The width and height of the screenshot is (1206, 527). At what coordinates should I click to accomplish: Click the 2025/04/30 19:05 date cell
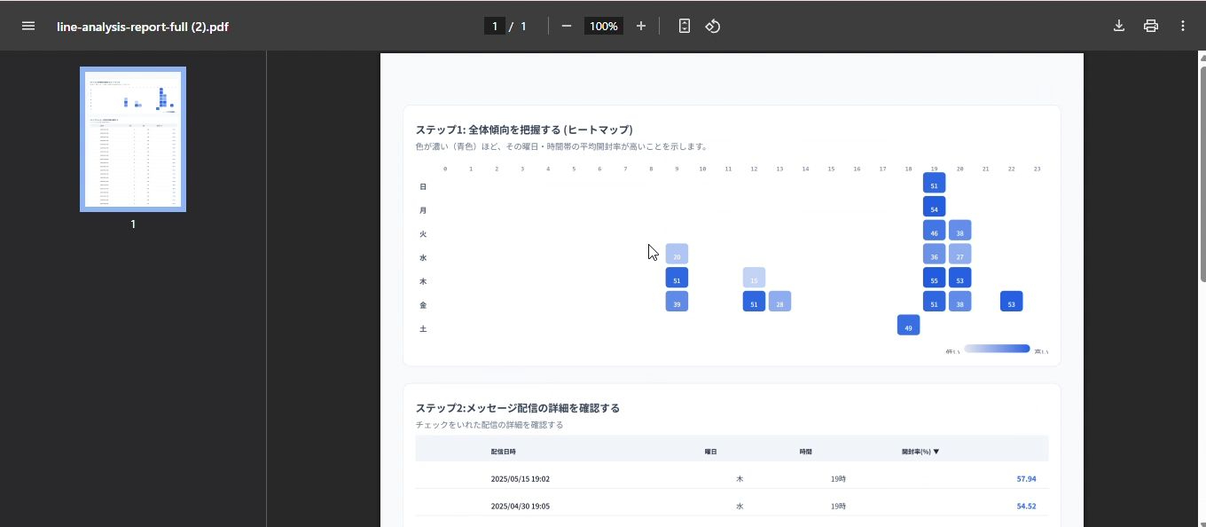click(521, 507)
